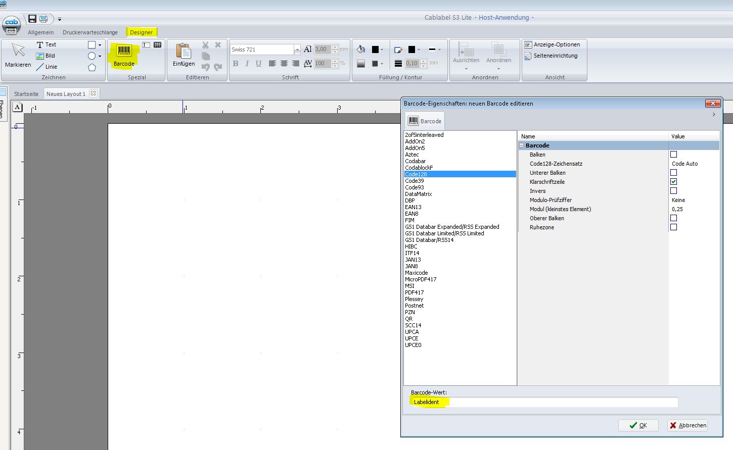733x450 pixels.
Task: Click the print icon in quick access toolbar
Action: click(x=43, y=19)
